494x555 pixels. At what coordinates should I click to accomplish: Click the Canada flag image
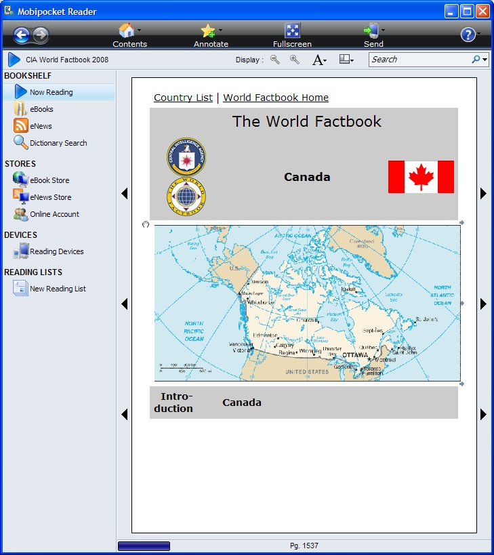pyautogui.click(x=421, y=177)
